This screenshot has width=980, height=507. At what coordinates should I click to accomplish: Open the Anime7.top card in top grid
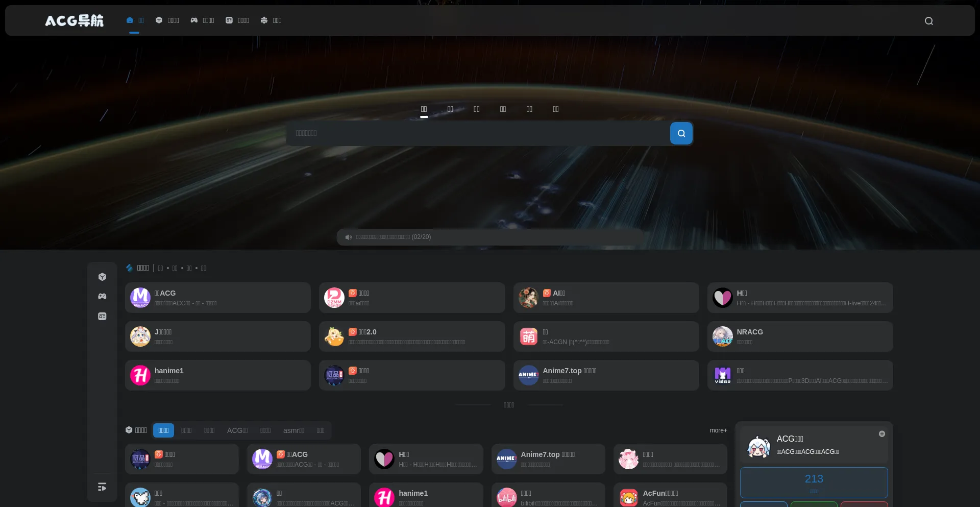pyautogui.click(x=606, y=375)
